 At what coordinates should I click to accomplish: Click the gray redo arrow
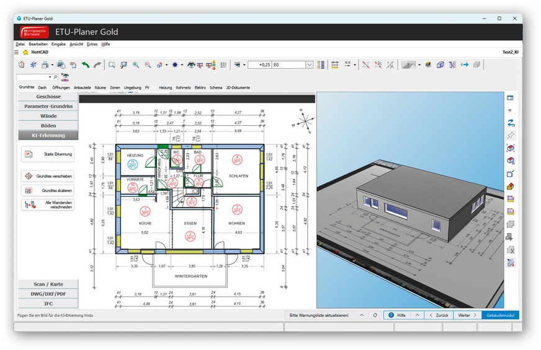coord(97,65)
